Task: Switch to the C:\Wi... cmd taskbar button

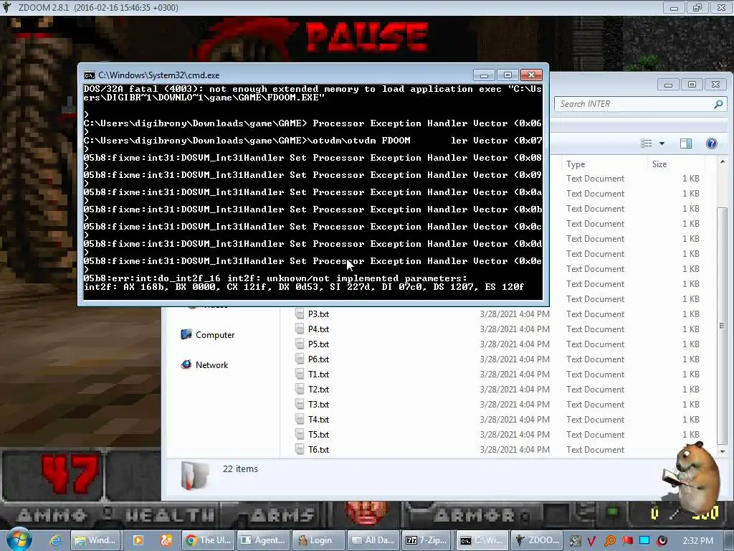Action: [x=483, y=540]
